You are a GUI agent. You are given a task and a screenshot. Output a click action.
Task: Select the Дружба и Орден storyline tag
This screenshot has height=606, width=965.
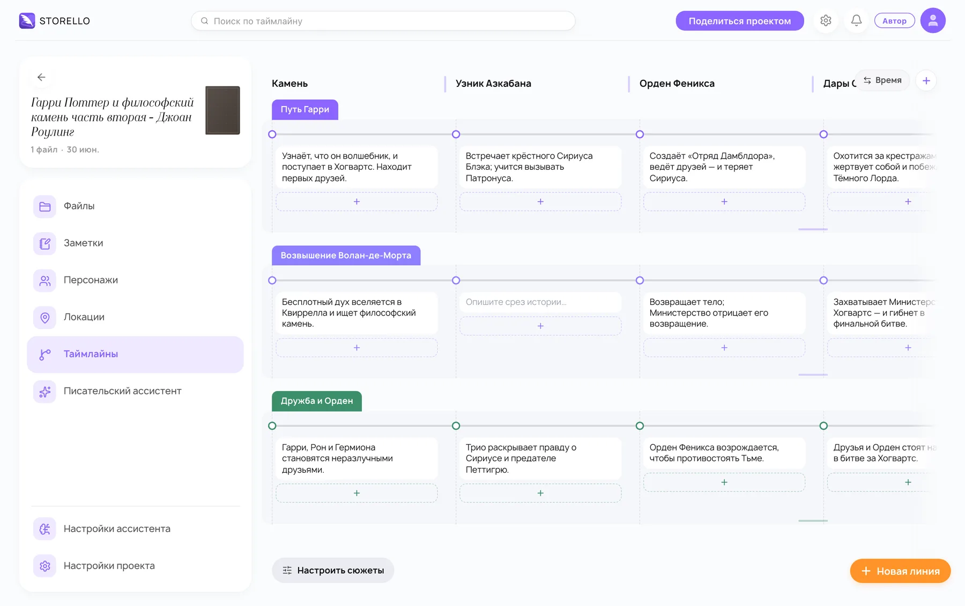tap(317, 401)
